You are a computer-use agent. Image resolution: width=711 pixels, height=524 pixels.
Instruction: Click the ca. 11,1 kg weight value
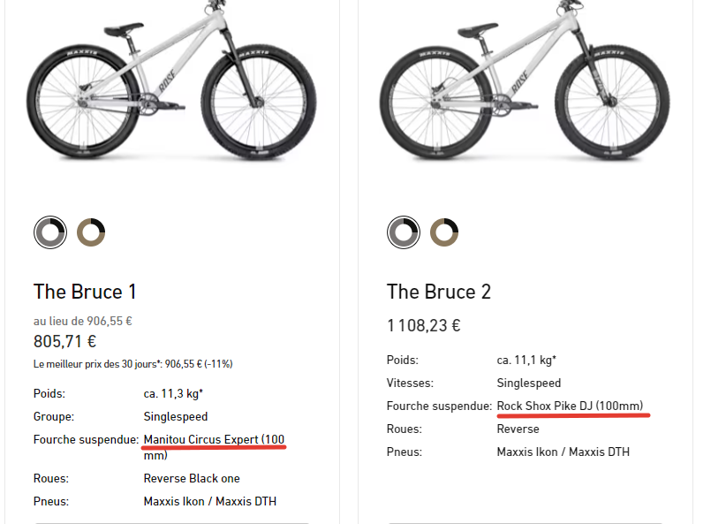[x=526, y=361]
